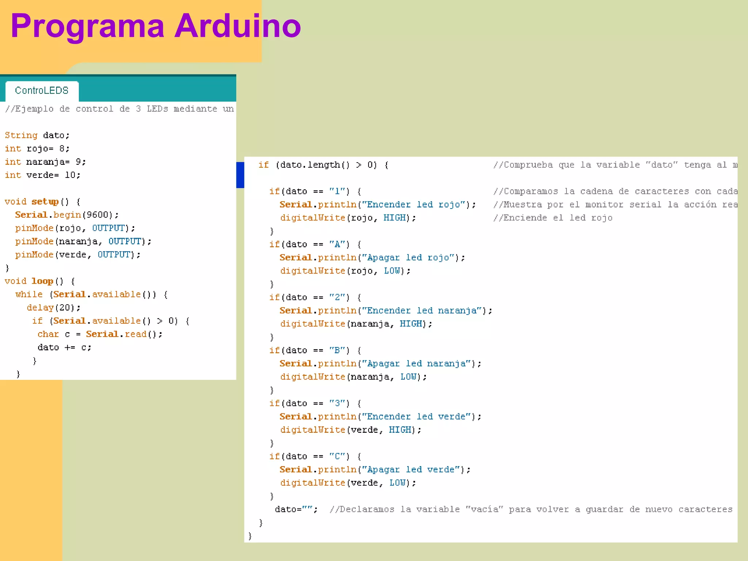
Task: Click the 'void setup() {' line
Action: (x=42, y=202)
